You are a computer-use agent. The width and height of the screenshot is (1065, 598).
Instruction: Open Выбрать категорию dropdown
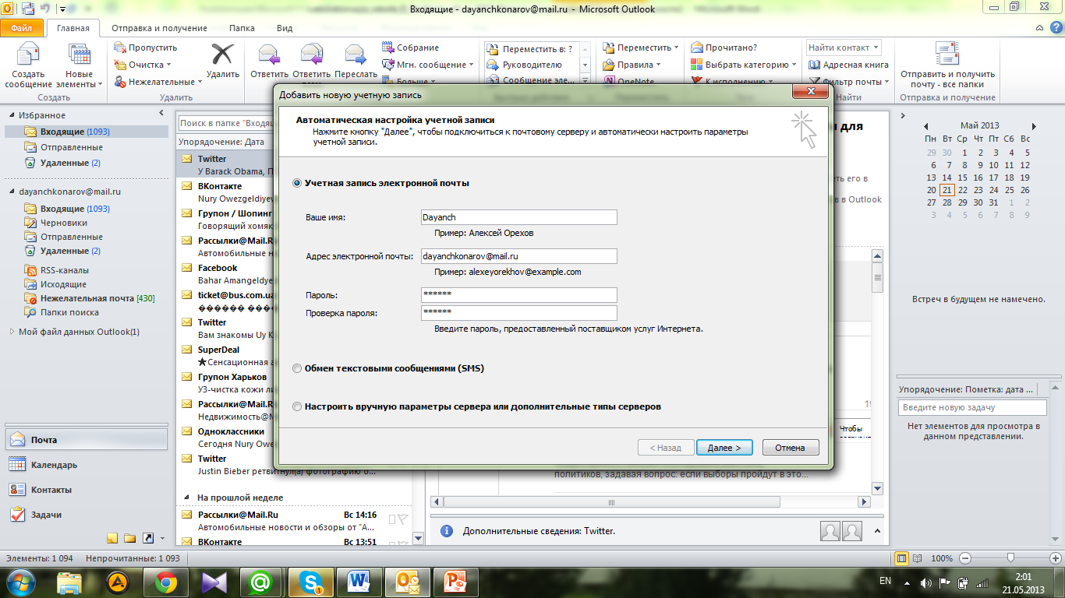(744, 65)
